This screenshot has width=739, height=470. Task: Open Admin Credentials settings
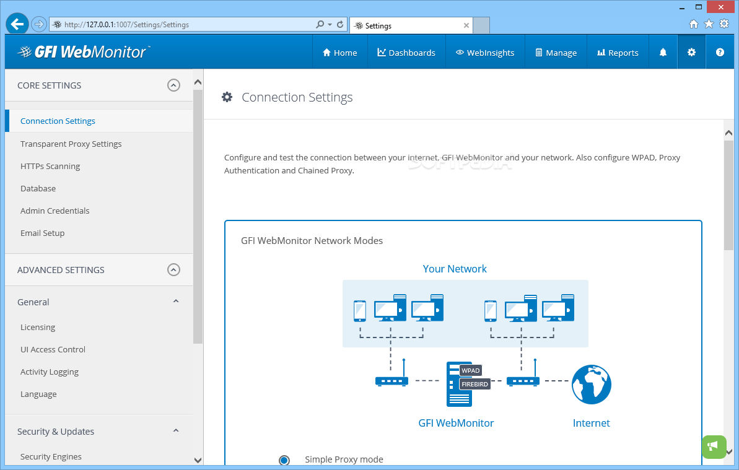55,211
